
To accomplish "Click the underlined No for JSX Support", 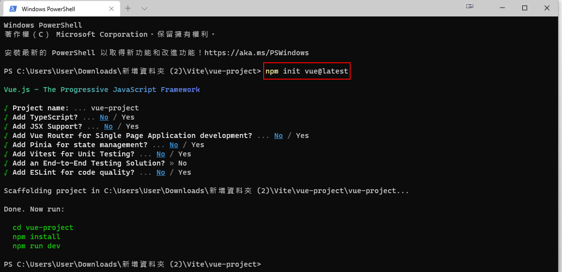I will (x=108, y=126).
